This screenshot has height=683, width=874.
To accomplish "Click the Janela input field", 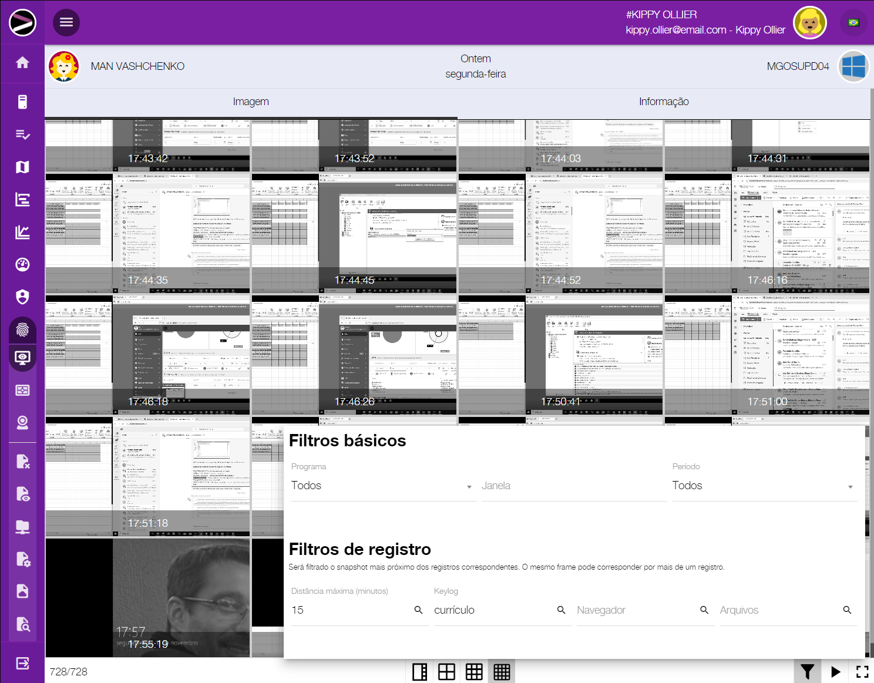I will click(573, 486).
